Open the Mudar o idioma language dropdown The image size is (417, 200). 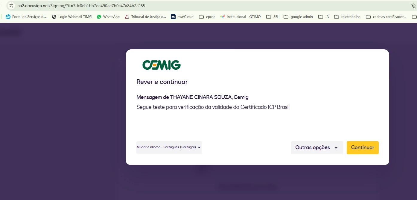tap(169, 147)
